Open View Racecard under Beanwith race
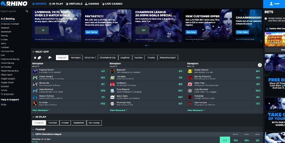 pos(119,110)
